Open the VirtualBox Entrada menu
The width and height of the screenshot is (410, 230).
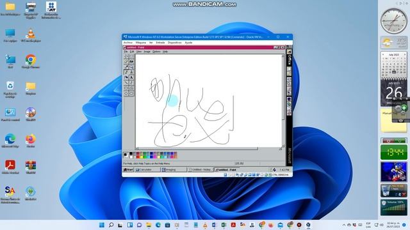pyautogui.click(x=160, y=43)
